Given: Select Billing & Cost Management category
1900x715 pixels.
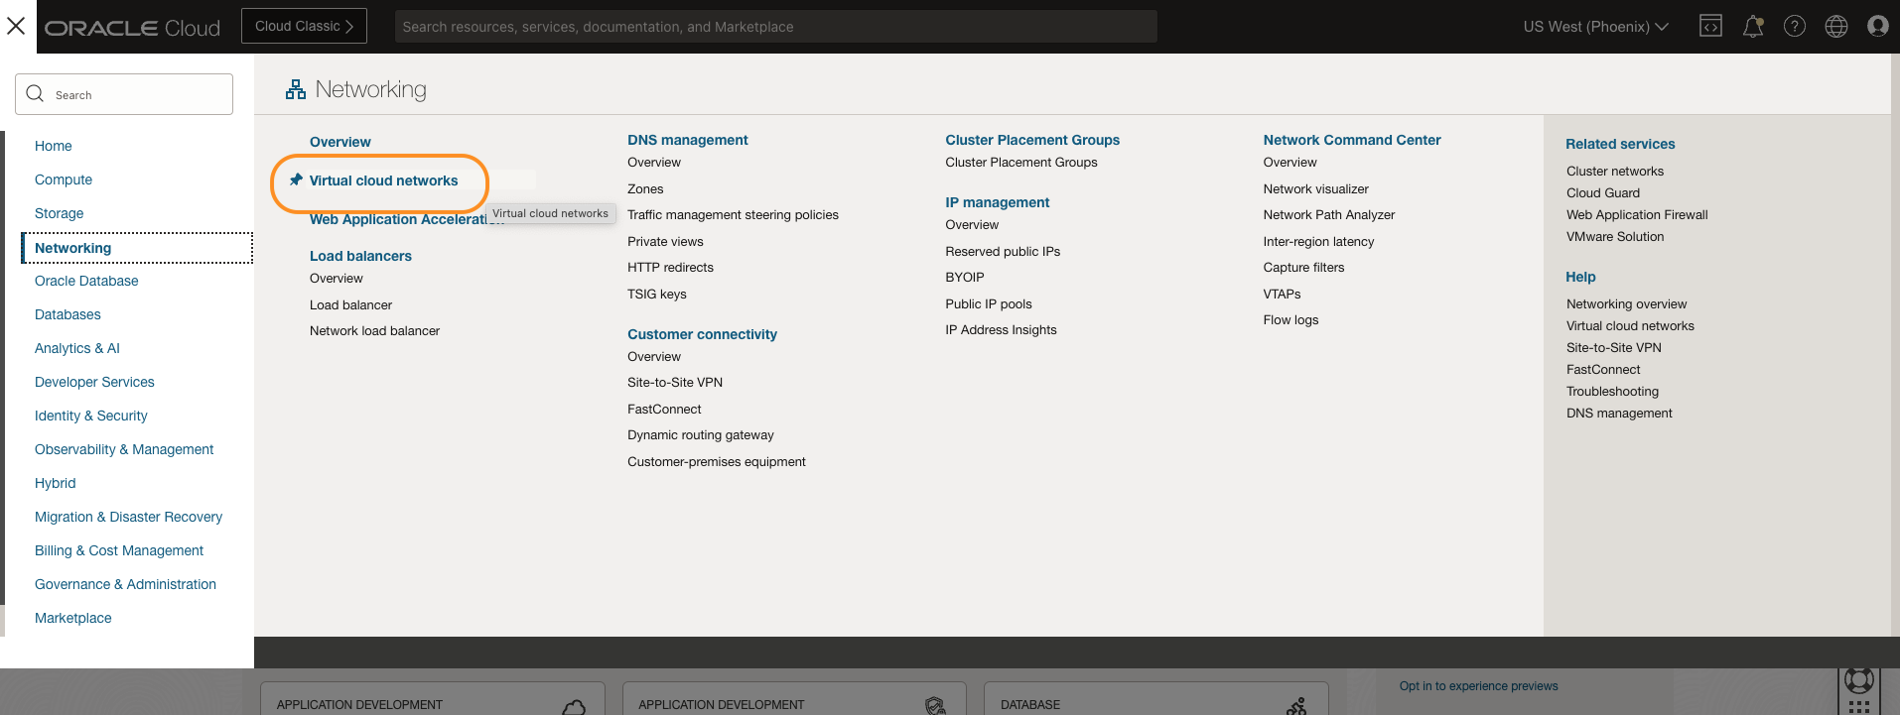Looking at the screenshot, I should [x=119, y=550].
